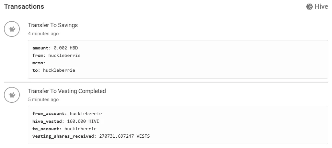This screenshot has height=148, width=332.
Task: Click the piggy bank icon for Transfer To Vesting Completed
Action: pyautogui.click(x=12, y=95)
